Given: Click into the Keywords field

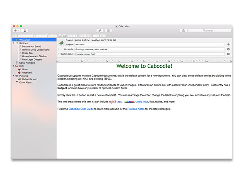Looking at the screenshot, I should [150, 49].
